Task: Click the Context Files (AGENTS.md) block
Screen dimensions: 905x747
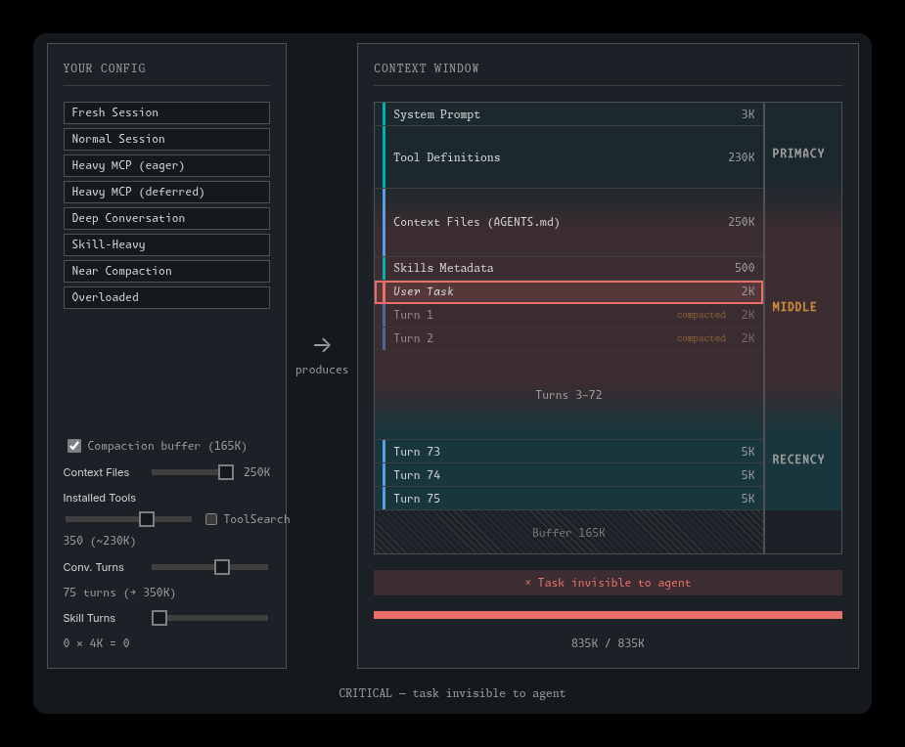Action: [568, 222]
